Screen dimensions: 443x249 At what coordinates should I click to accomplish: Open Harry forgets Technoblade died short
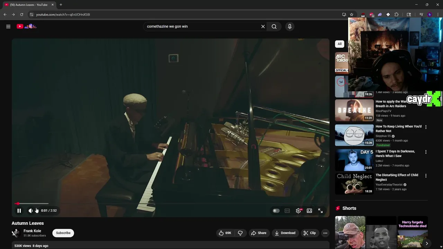point(413,232)
